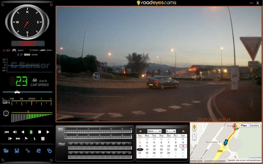The width and height of the screenshot is (263, 164).
Task: Set a flag marker on the video
Action: tap(26, 139)
